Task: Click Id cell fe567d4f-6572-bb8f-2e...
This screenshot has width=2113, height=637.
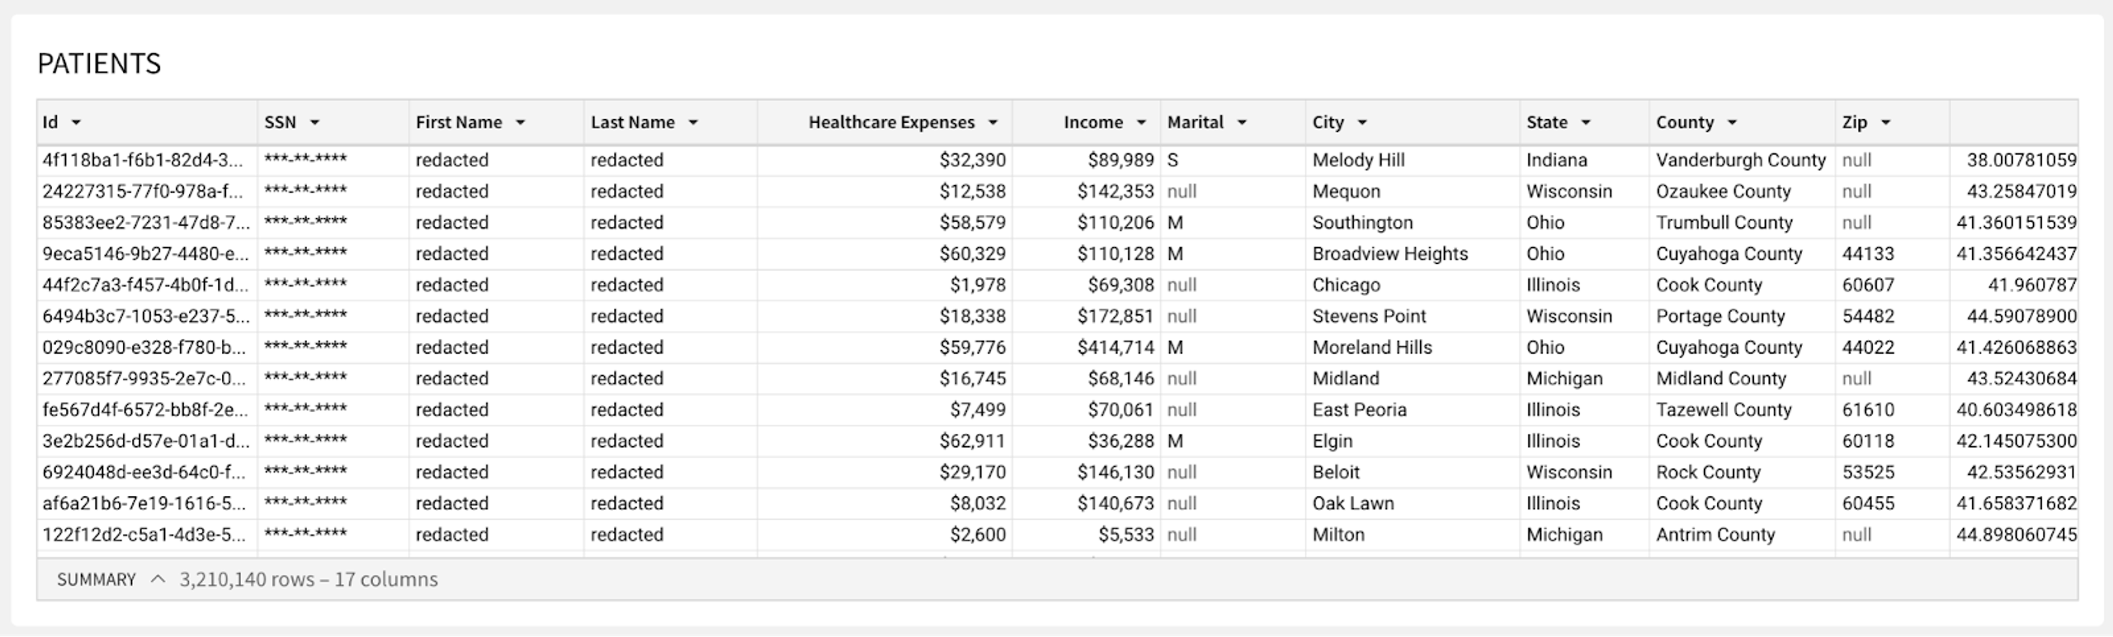Action: click(147, 410)
